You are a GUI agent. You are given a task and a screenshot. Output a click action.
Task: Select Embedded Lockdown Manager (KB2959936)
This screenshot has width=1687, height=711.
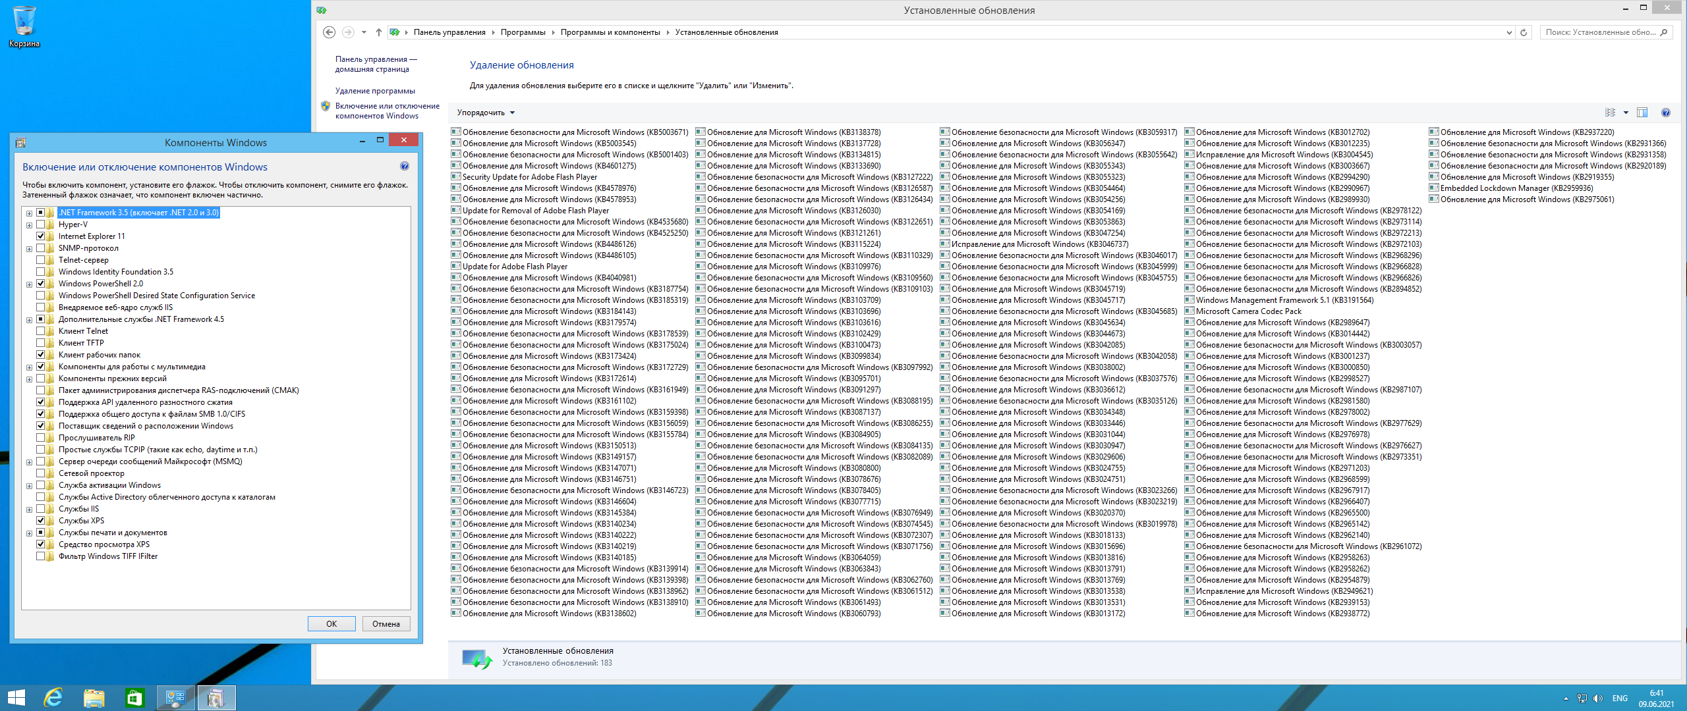point(1510,188)
